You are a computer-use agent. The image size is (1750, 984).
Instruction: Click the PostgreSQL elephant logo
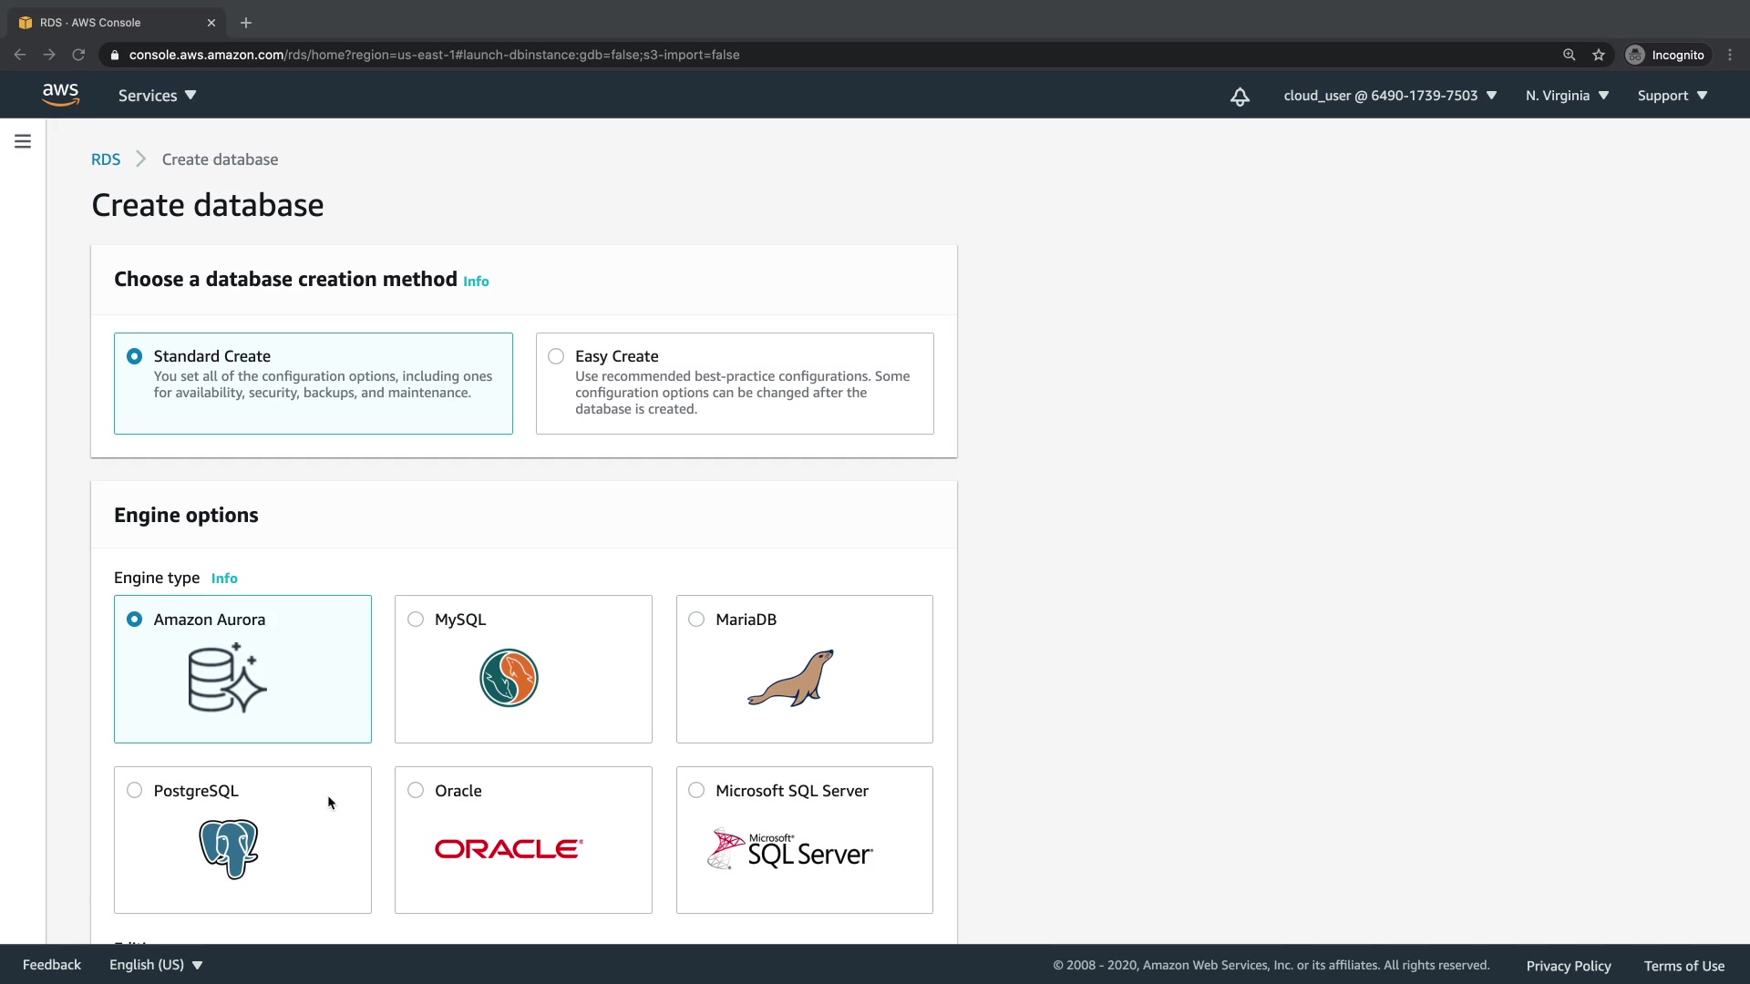pos(229,849)
